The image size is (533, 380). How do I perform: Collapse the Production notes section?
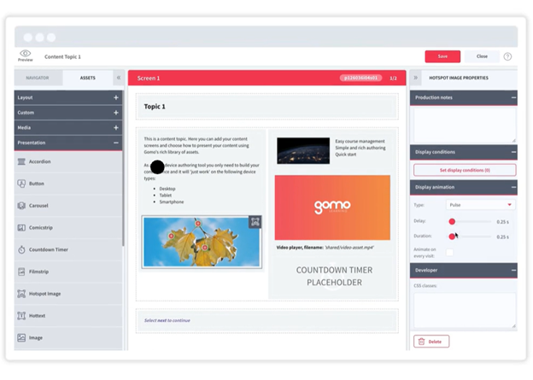point(513,98)
